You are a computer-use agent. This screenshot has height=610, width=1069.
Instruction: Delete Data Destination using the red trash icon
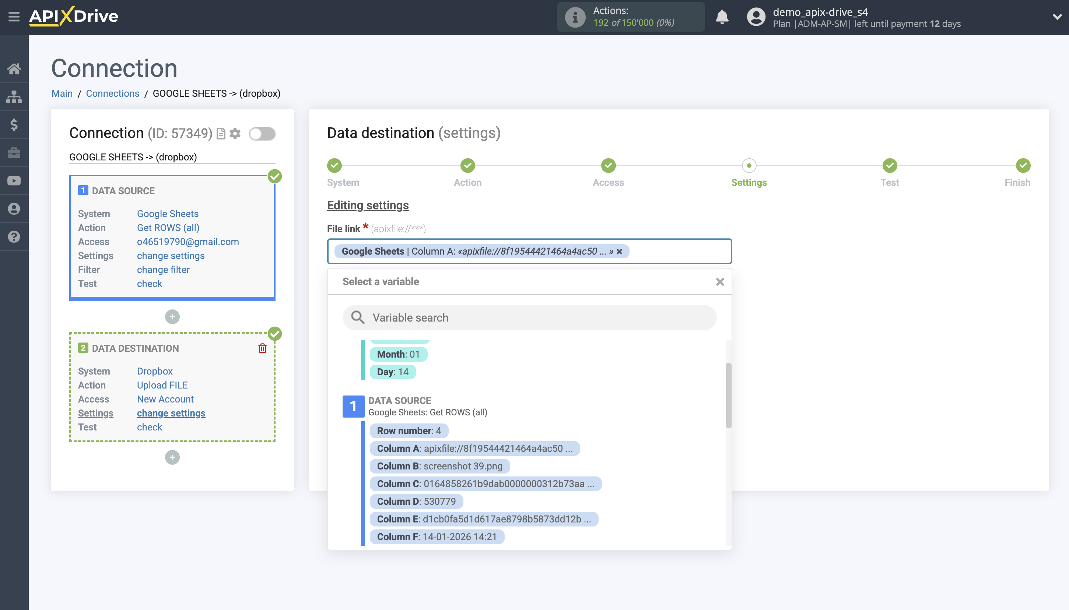click(262, 348)
